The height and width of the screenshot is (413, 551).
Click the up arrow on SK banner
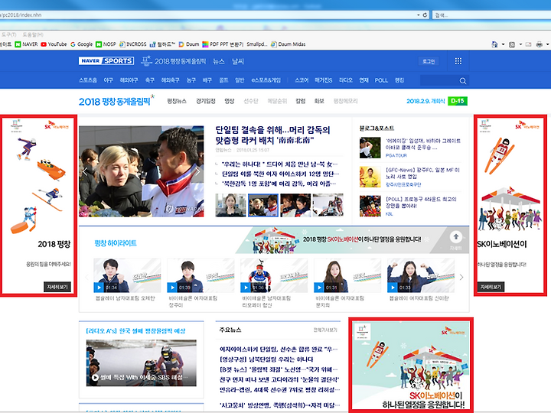click(456, 237)
